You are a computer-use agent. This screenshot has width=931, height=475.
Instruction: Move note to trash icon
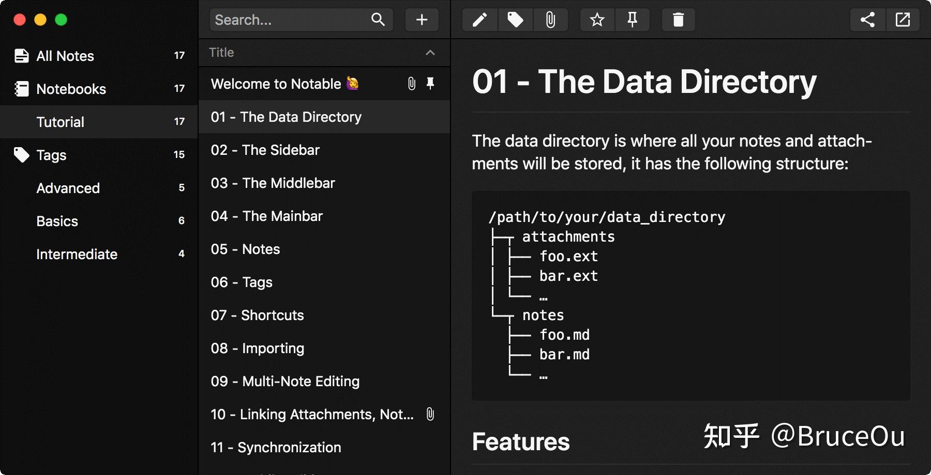coord(678,20)
